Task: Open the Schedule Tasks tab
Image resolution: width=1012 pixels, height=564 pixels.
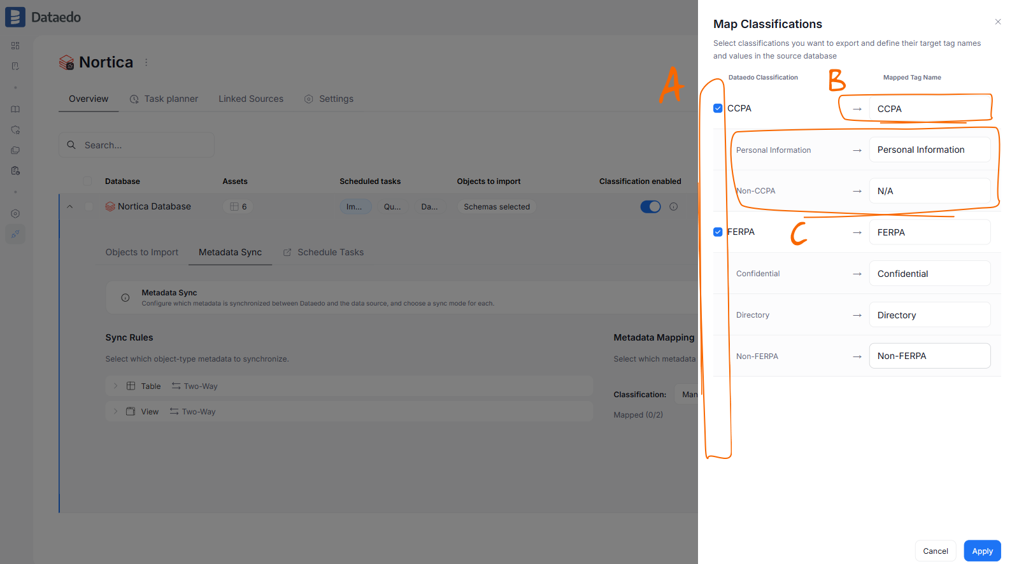Action: (324, 252)
